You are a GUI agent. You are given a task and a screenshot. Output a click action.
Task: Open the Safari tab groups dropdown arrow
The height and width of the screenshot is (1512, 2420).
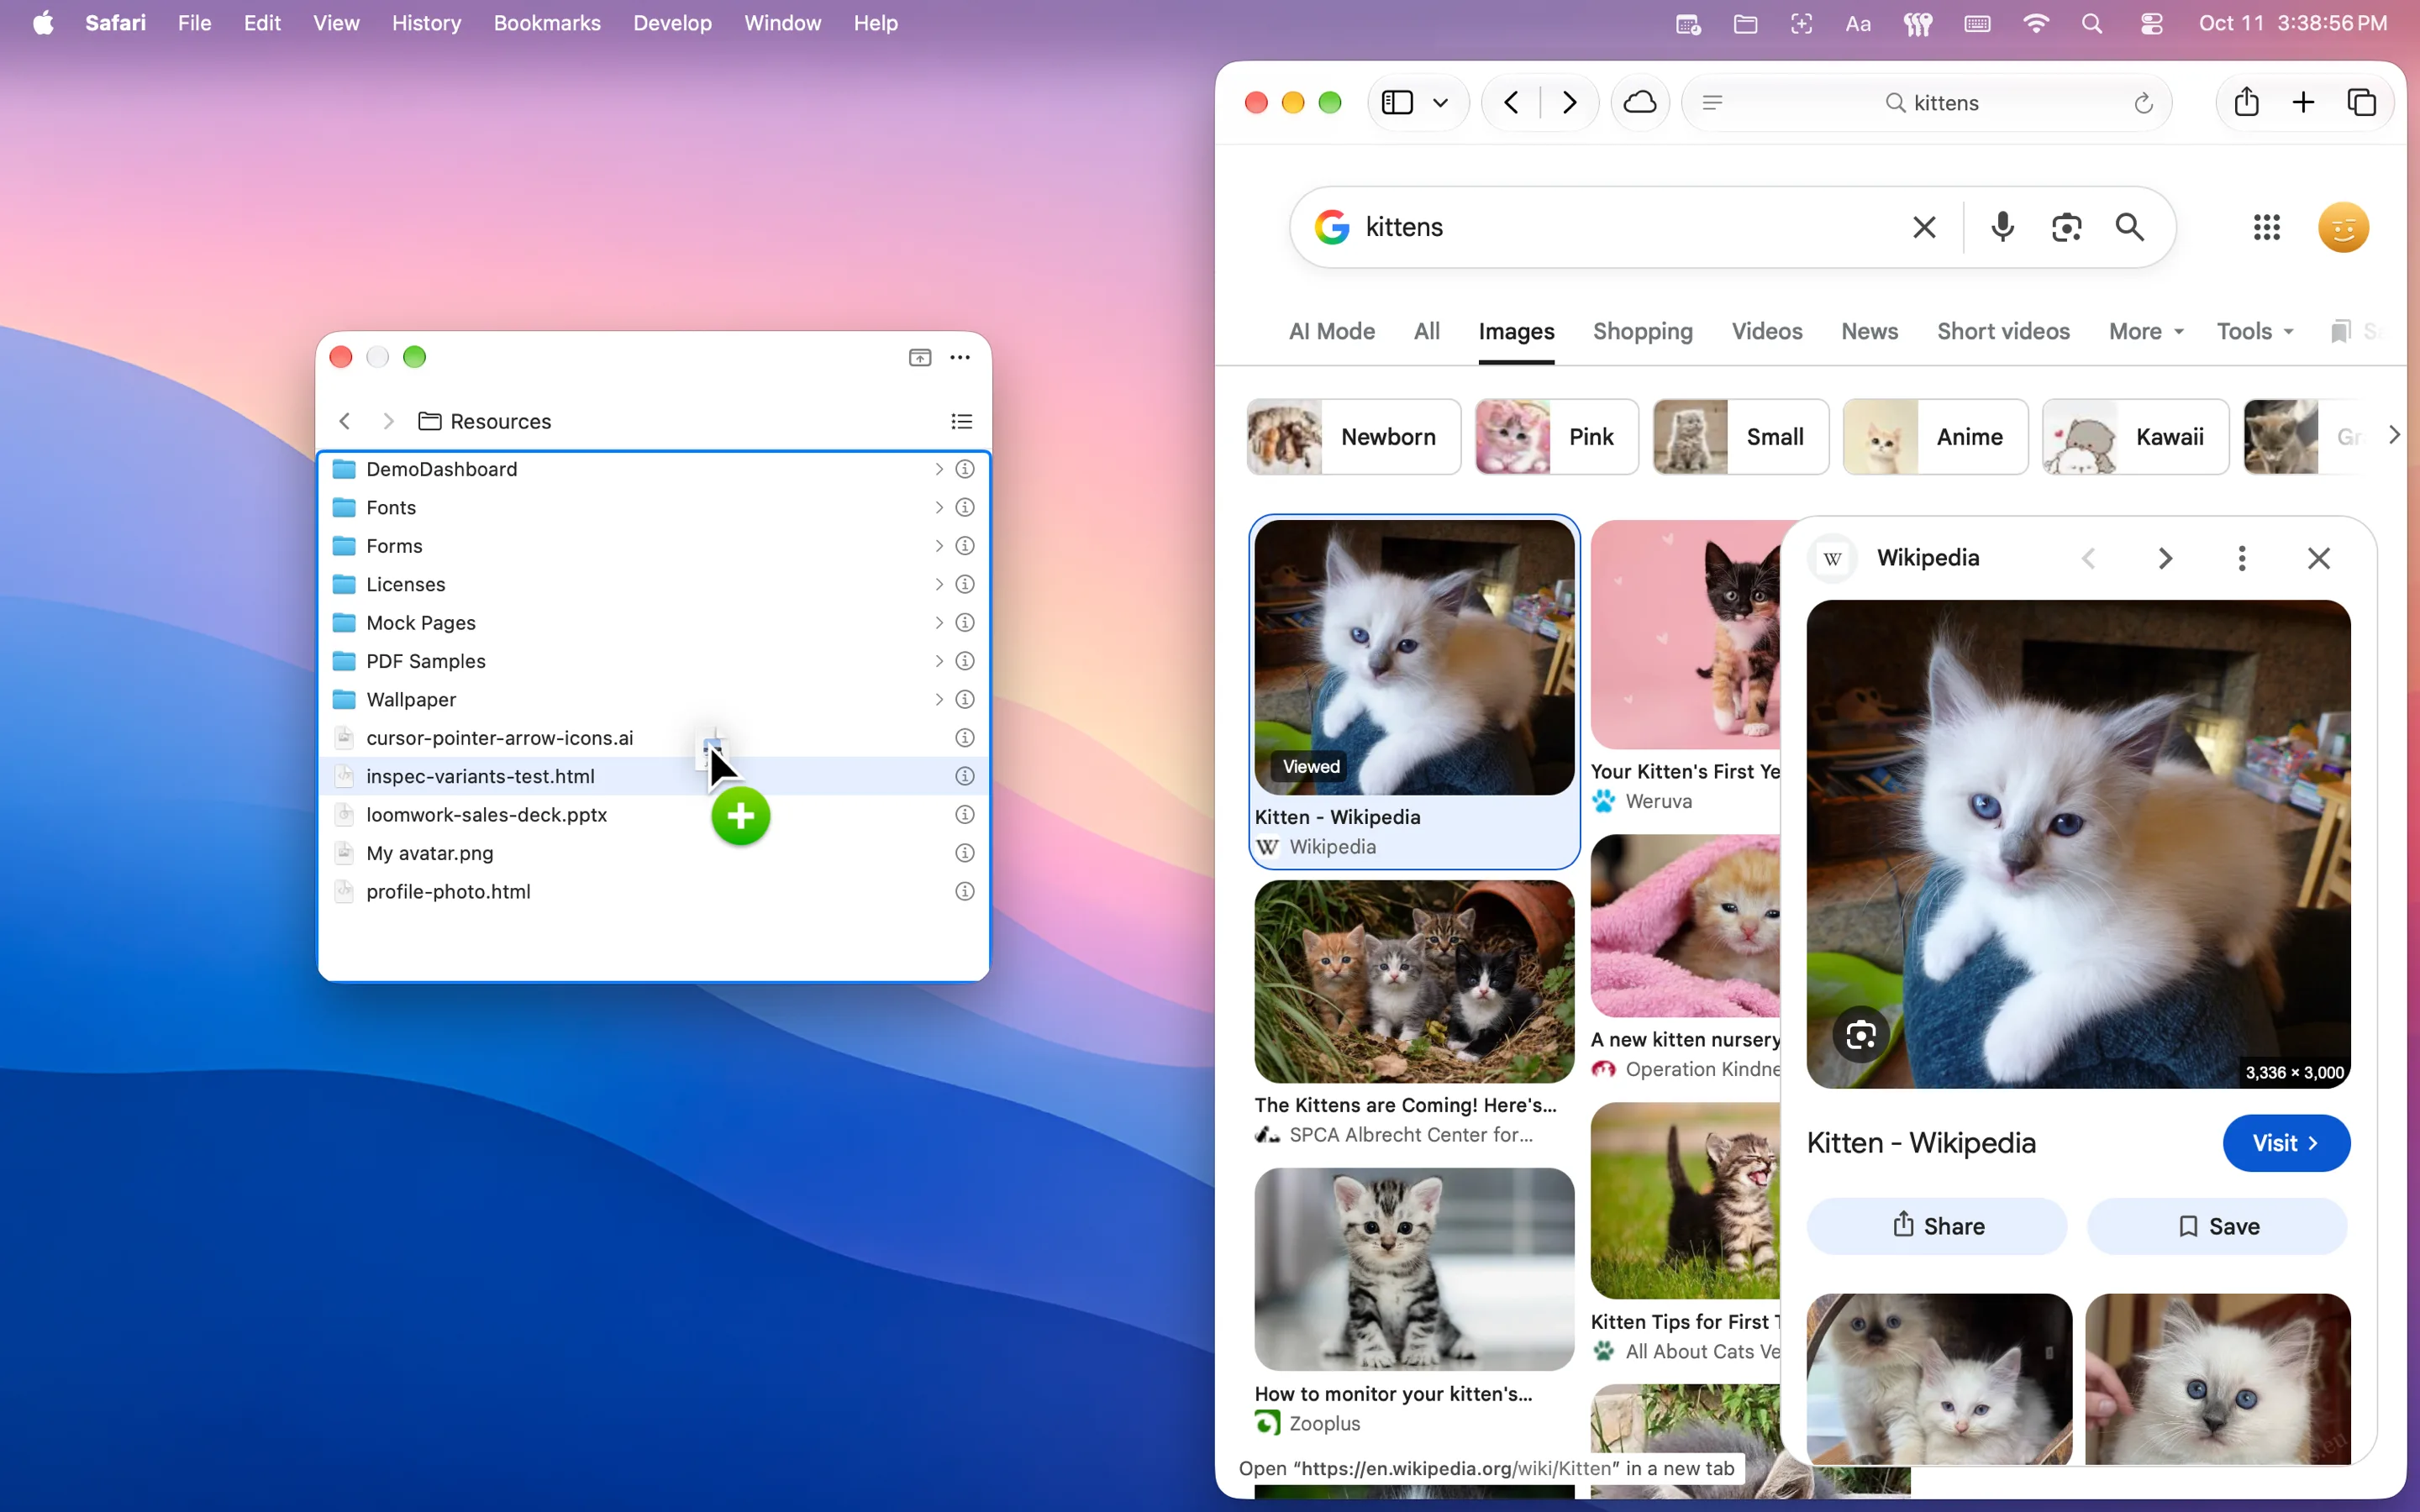coord(1440,102)
